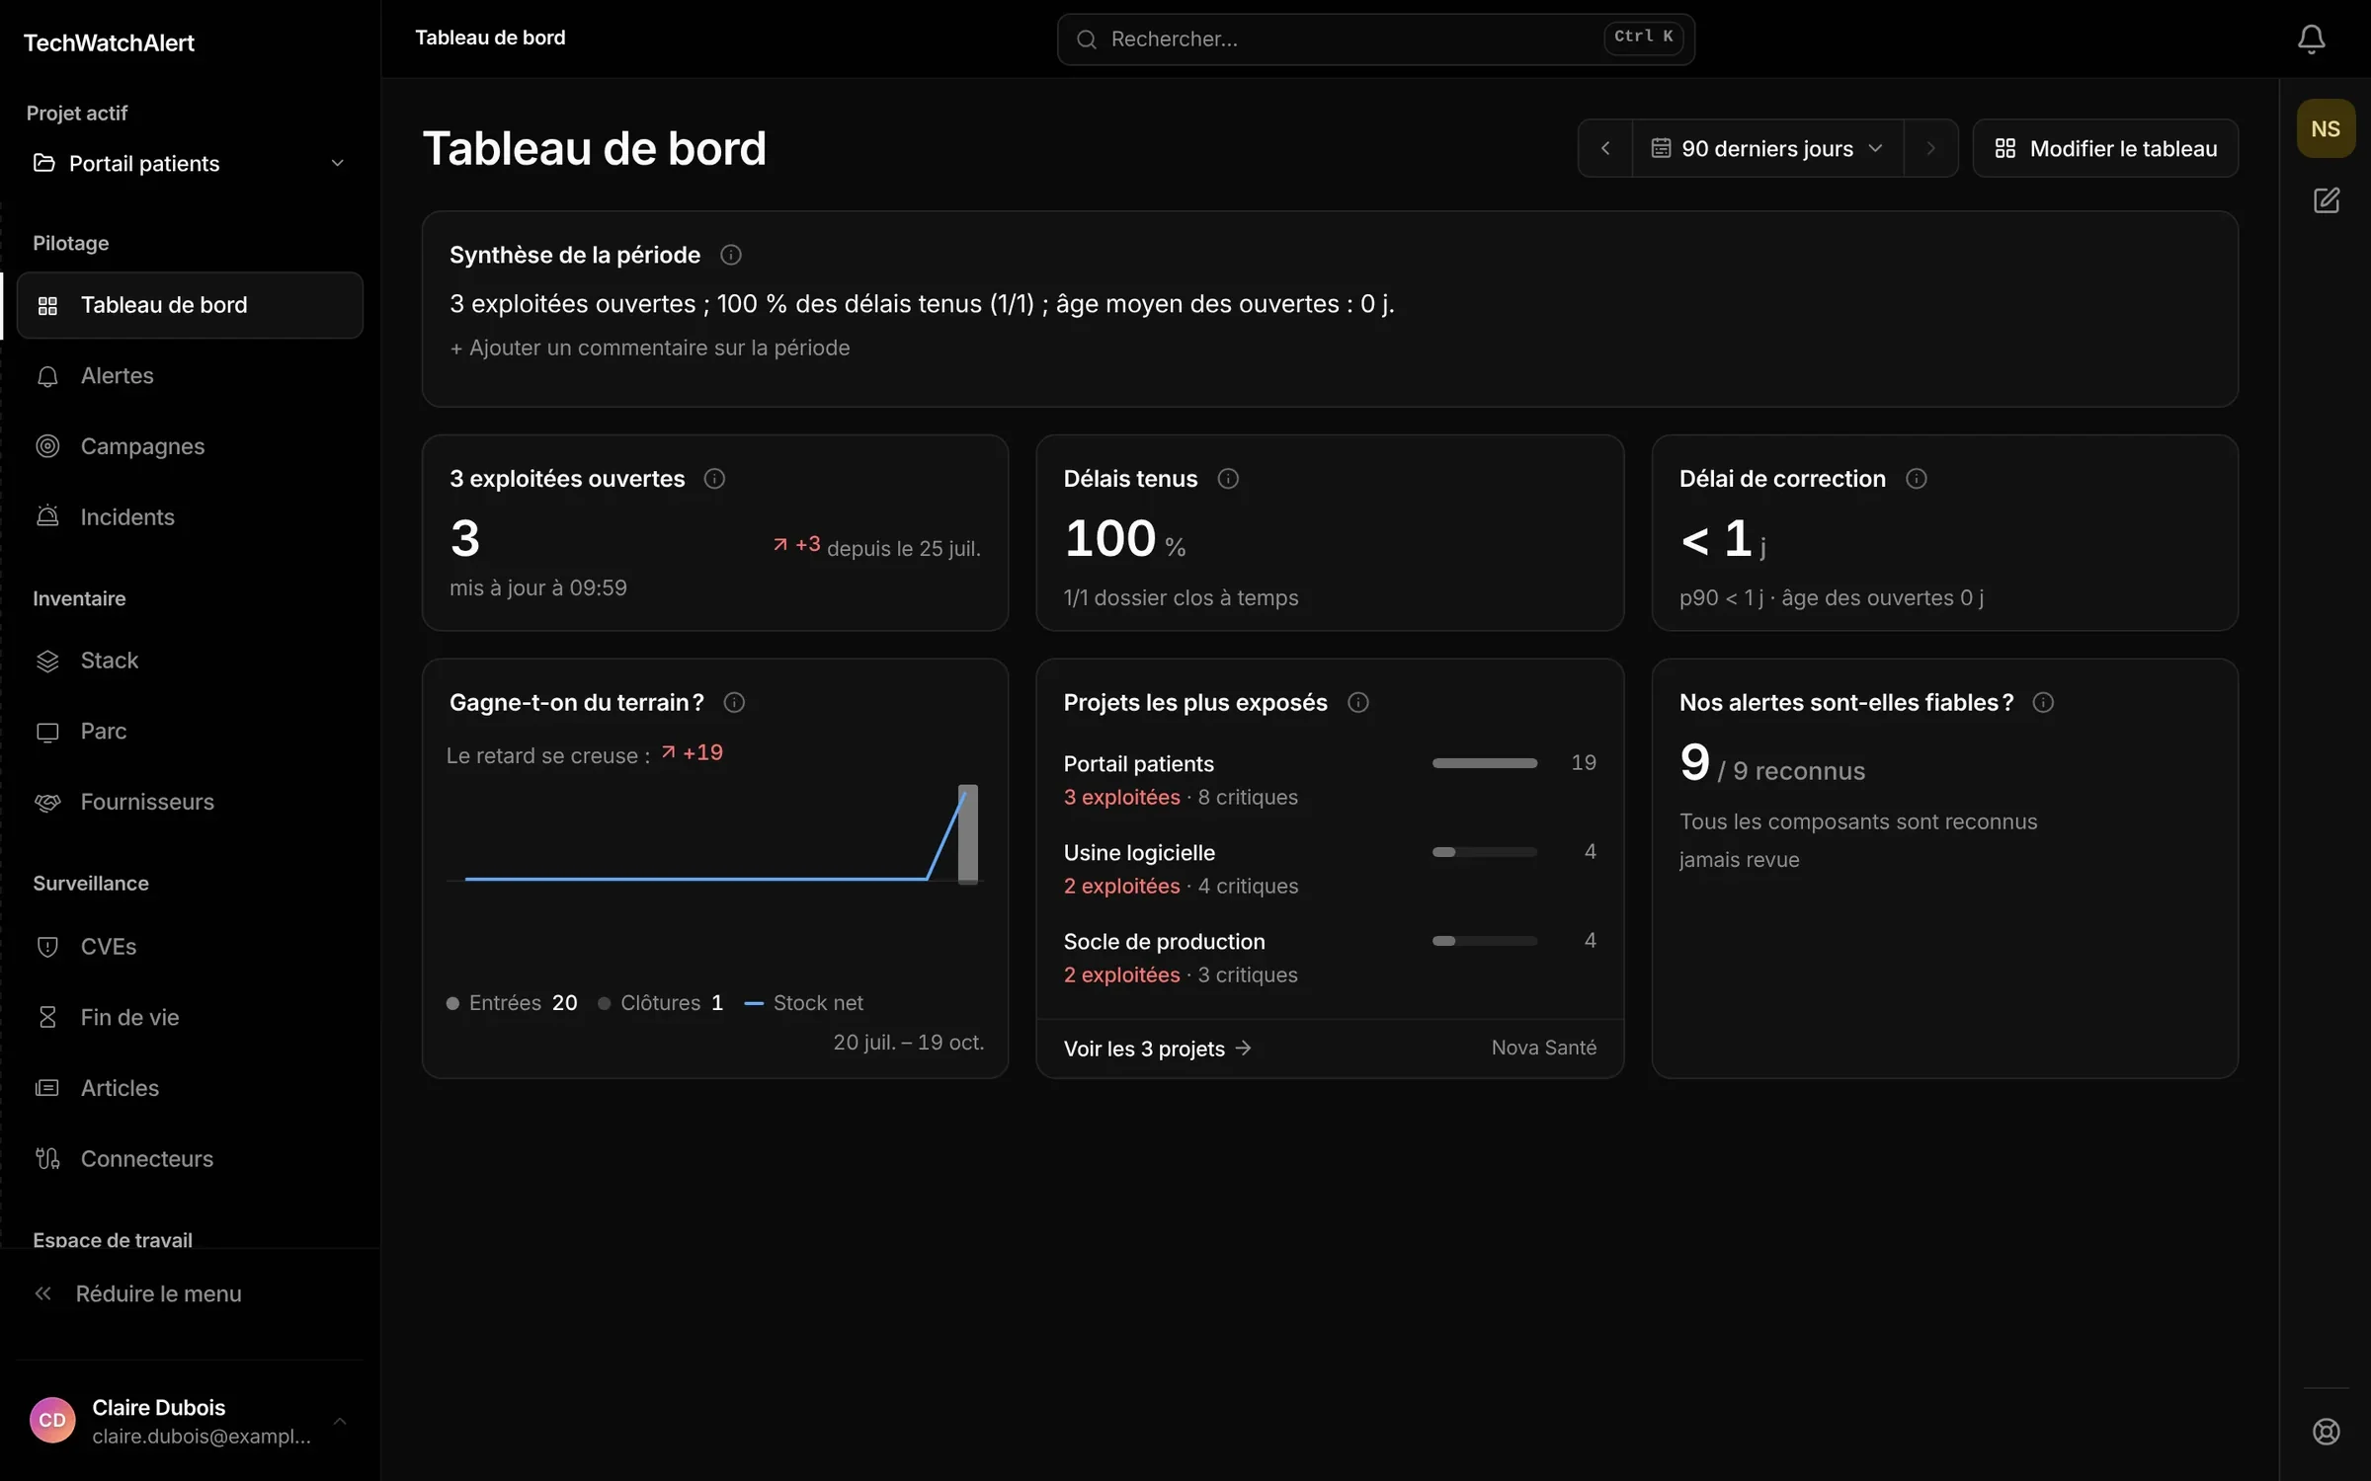
Task: Follow Voir les 3 projets link
Action: click(x=1157, y=1049)
